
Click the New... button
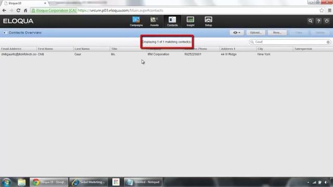pyautogui.click(x=277, y=33)
